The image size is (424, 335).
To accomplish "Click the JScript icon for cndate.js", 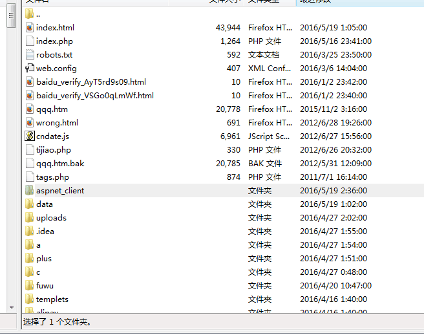I will [29, 136].
